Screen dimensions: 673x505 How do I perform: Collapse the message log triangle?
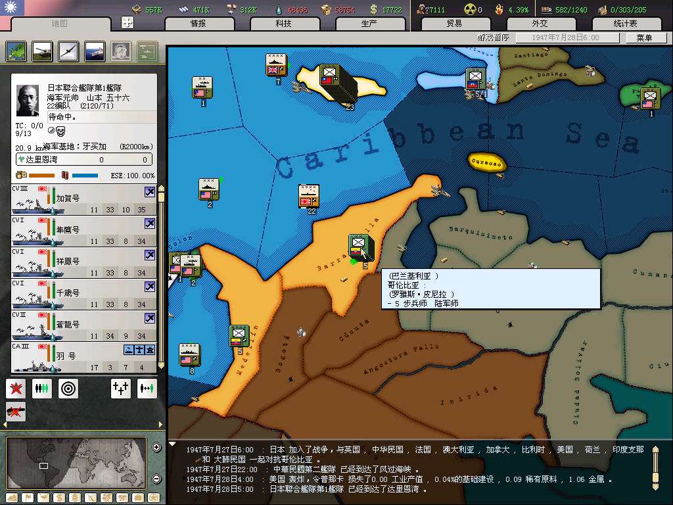(172, 444)
